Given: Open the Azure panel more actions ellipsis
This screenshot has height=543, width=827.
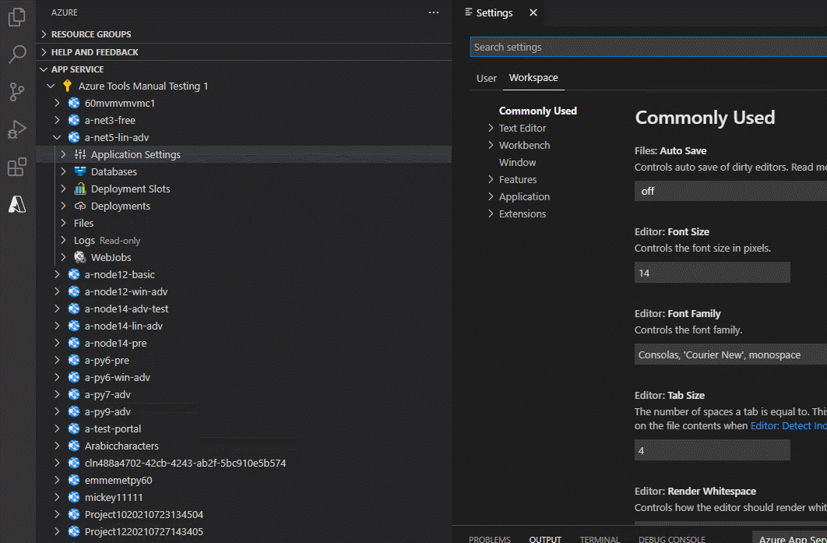Looking at the screenshot, I should click(434, 12).
